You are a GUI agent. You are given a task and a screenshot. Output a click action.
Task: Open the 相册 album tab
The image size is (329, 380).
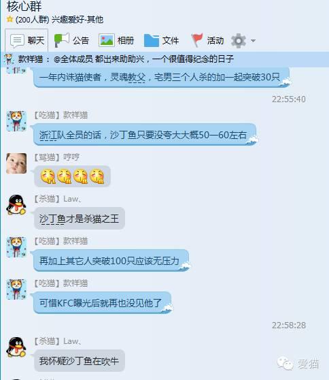pos(116,40)
